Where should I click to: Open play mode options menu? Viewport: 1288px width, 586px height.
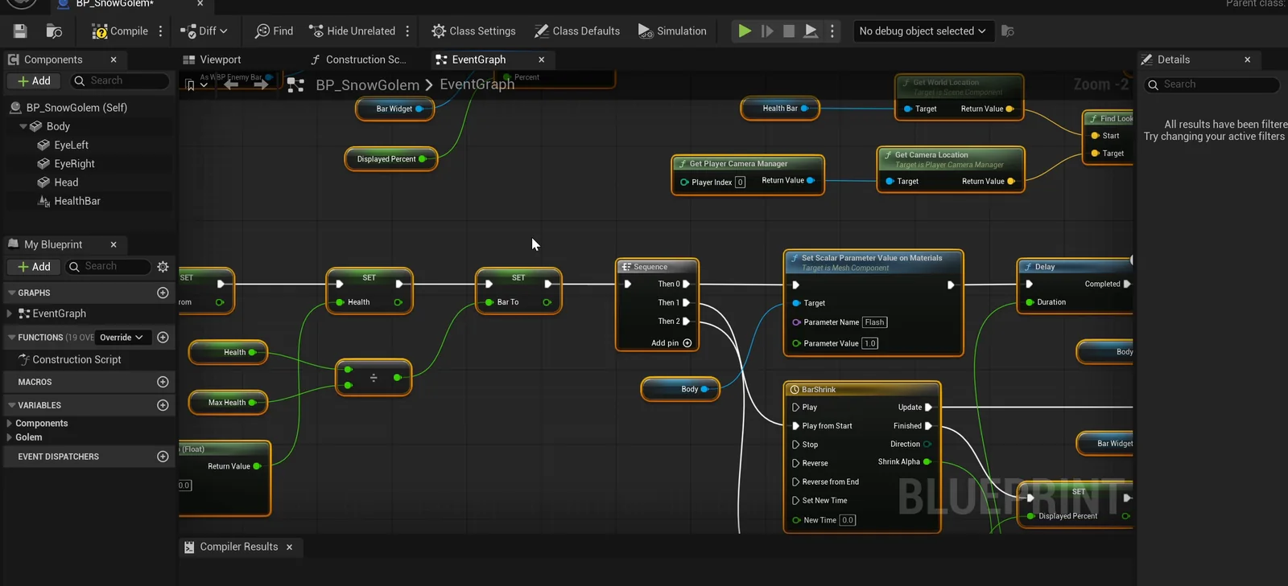pos(832,31)
